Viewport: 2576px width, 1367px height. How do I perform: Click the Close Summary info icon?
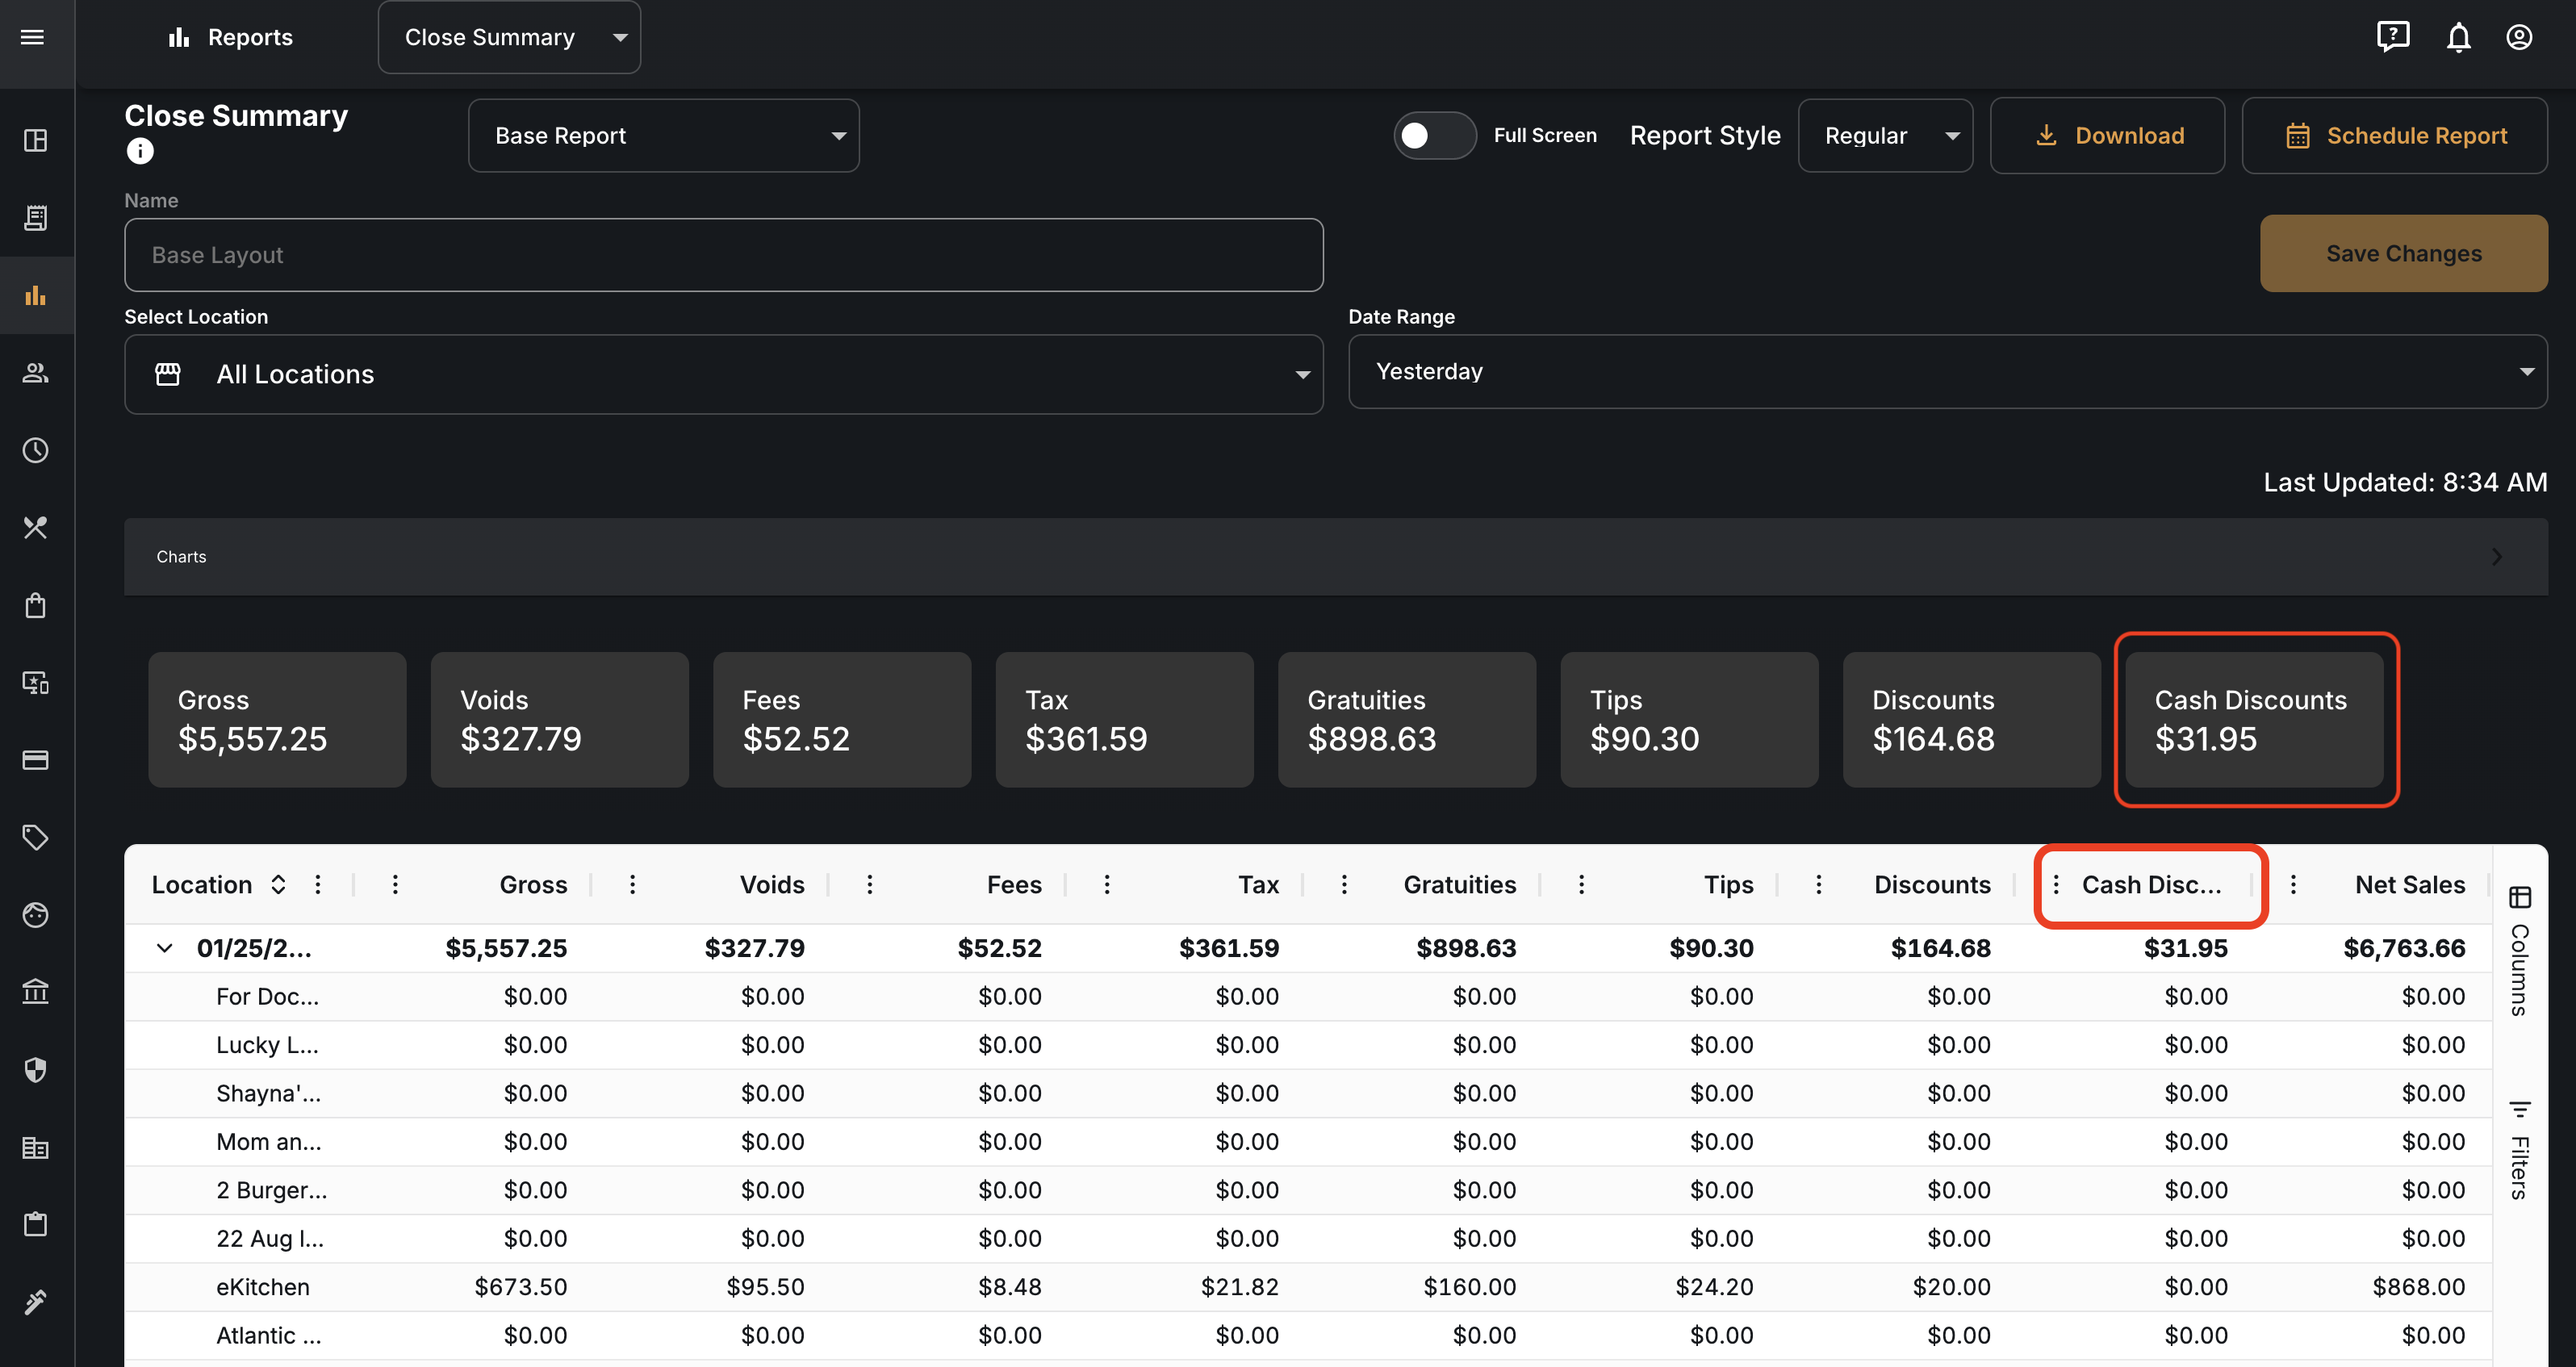(x=140, y=151)
